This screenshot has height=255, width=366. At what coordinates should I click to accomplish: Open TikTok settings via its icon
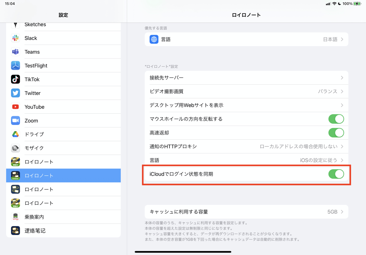pos(15,79)
